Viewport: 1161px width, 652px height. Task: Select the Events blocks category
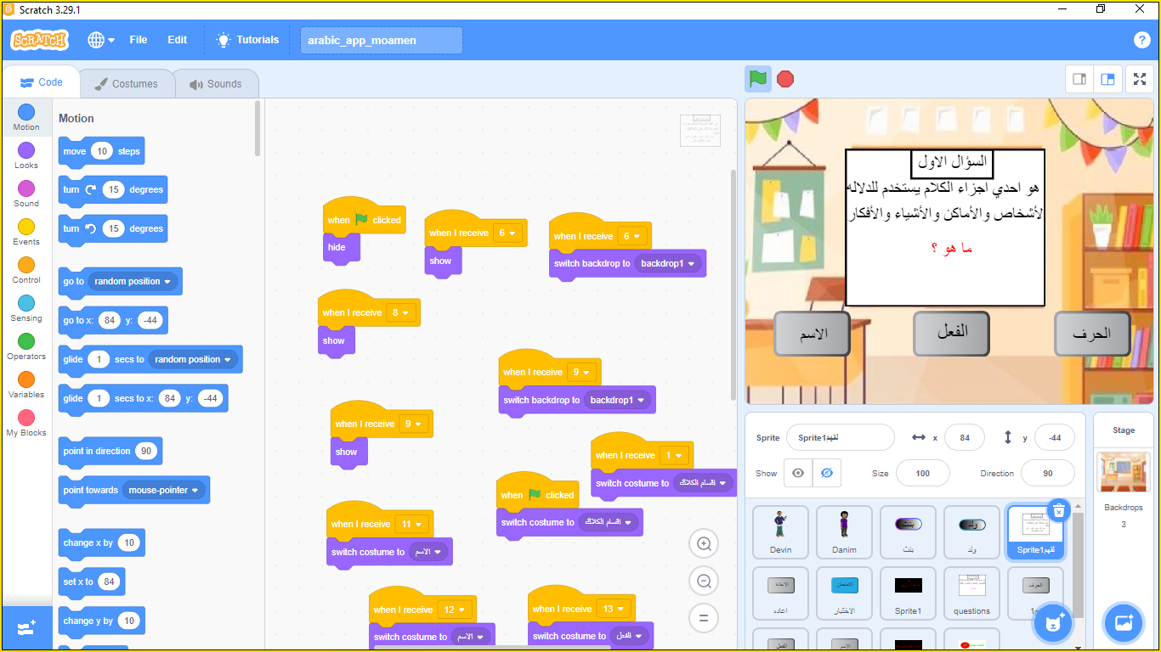[x=26, y=232]
